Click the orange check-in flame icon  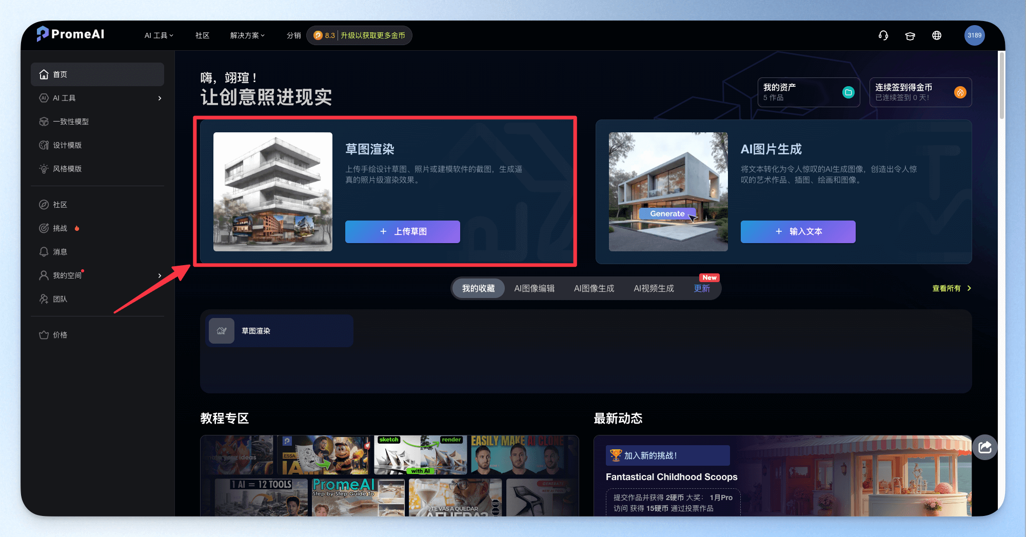[960, 92]
